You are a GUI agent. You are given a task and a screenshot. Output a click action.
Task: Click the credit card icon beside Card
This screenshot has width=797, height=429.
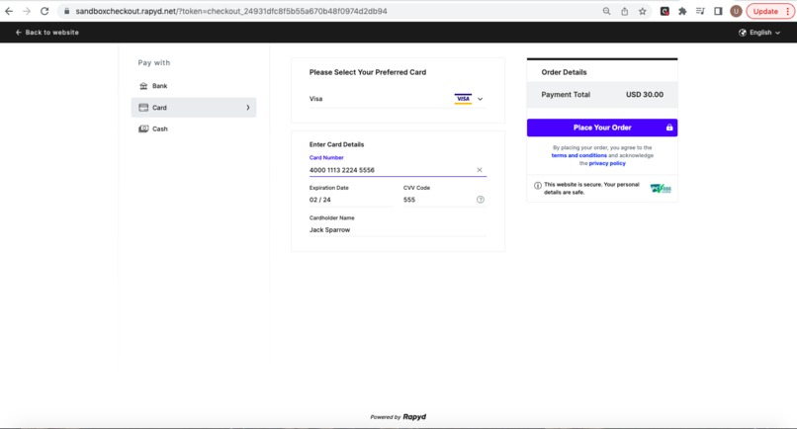pos(143,107)
